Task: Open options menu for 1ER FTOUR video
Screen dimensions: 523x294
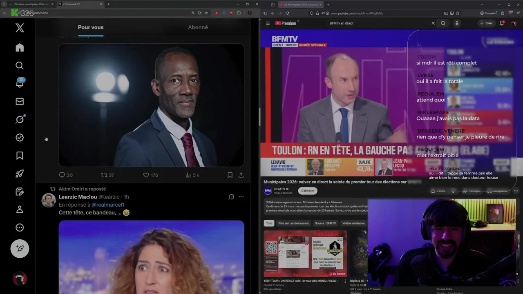Action: [345, 281]
